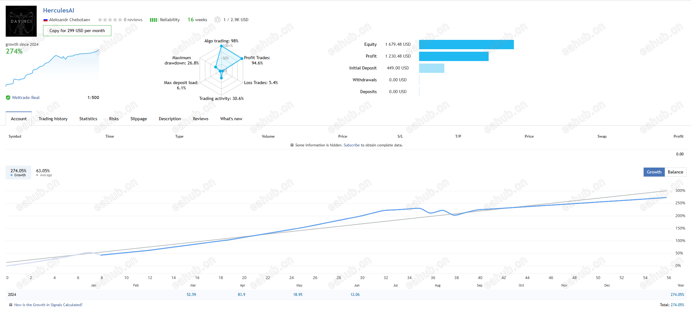This screenshot has height=313, width=691.
Task: Open the Trading history tab
Action: coord(53,119)
